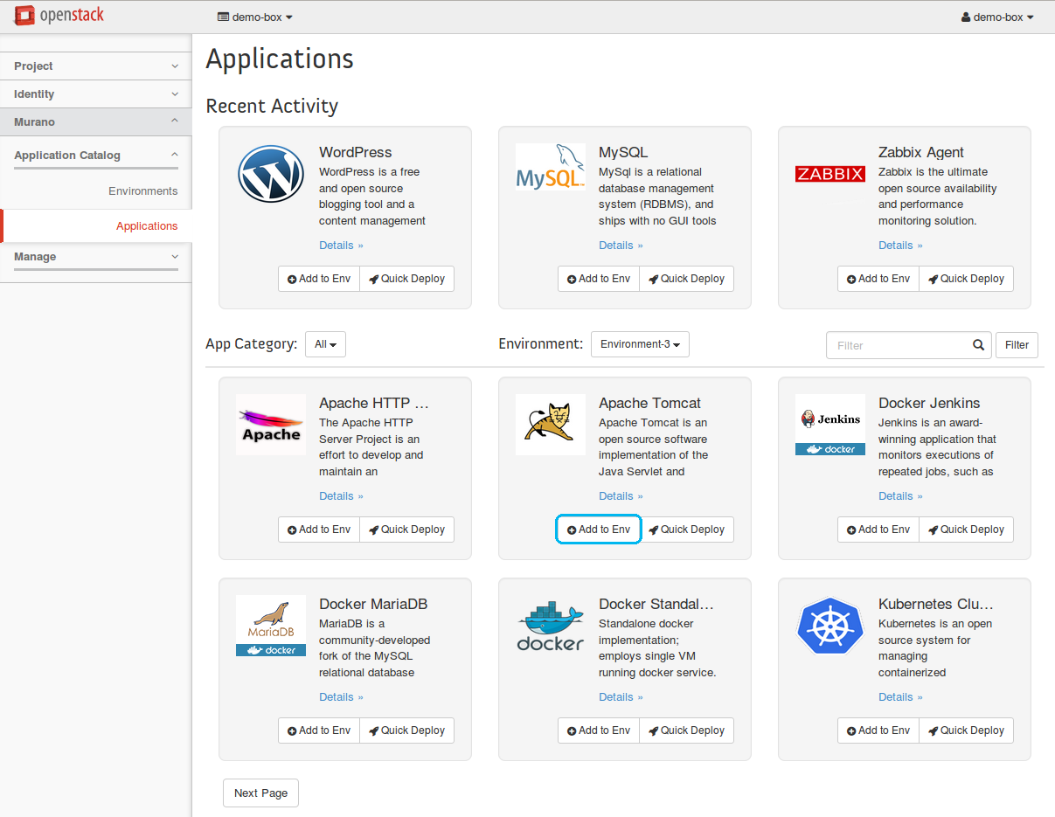This screenshot has height=817, width=1055.
Task: Expand the Manage sidebar section
Action: point(95,257)
